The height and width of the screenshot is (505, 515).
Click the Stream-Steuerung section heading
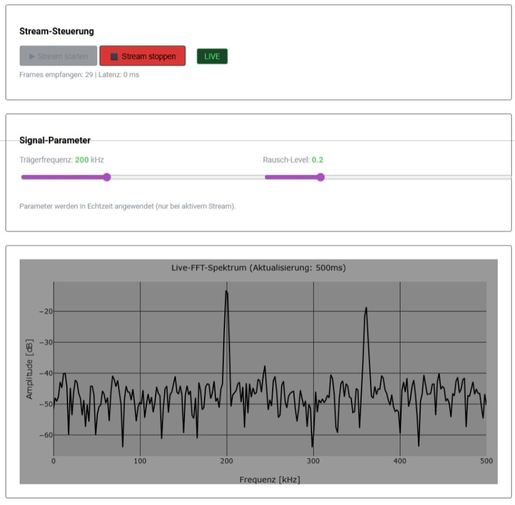(56, 32)
